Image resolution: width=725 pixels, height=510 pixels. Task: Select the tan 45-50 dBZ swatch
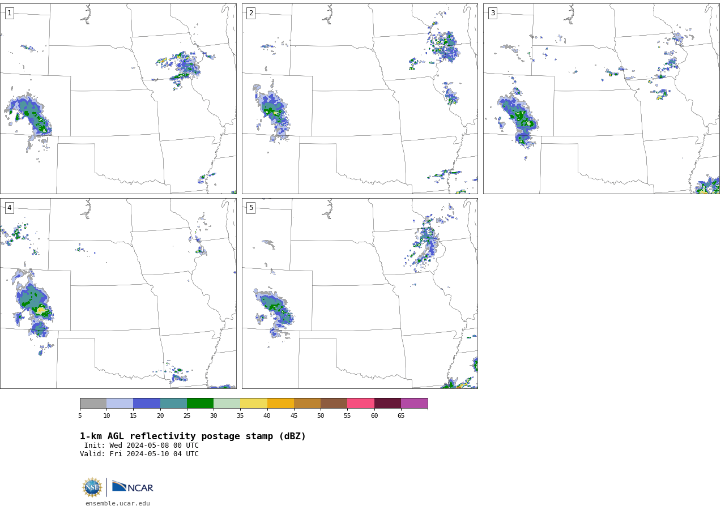[x=307, y=403]
